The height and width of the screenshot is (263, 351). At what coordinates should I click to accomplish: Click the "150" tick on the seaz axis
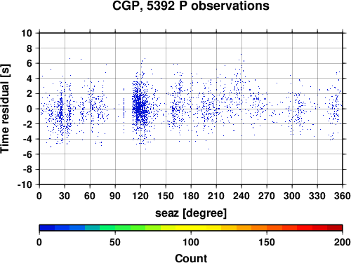[166, 196]
